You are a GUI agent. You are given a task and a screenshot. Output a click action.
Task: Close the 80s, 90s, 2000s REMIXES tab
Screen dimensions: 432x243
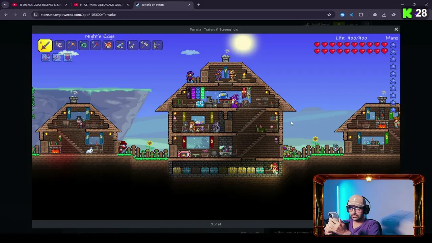click(66, 5)
